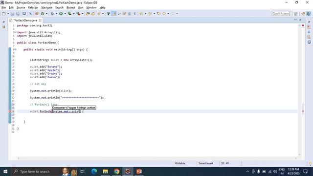This screenshot has height=176, width=313.
Task: Open dropdown next to New Java Class
Action: pos(46,14)
